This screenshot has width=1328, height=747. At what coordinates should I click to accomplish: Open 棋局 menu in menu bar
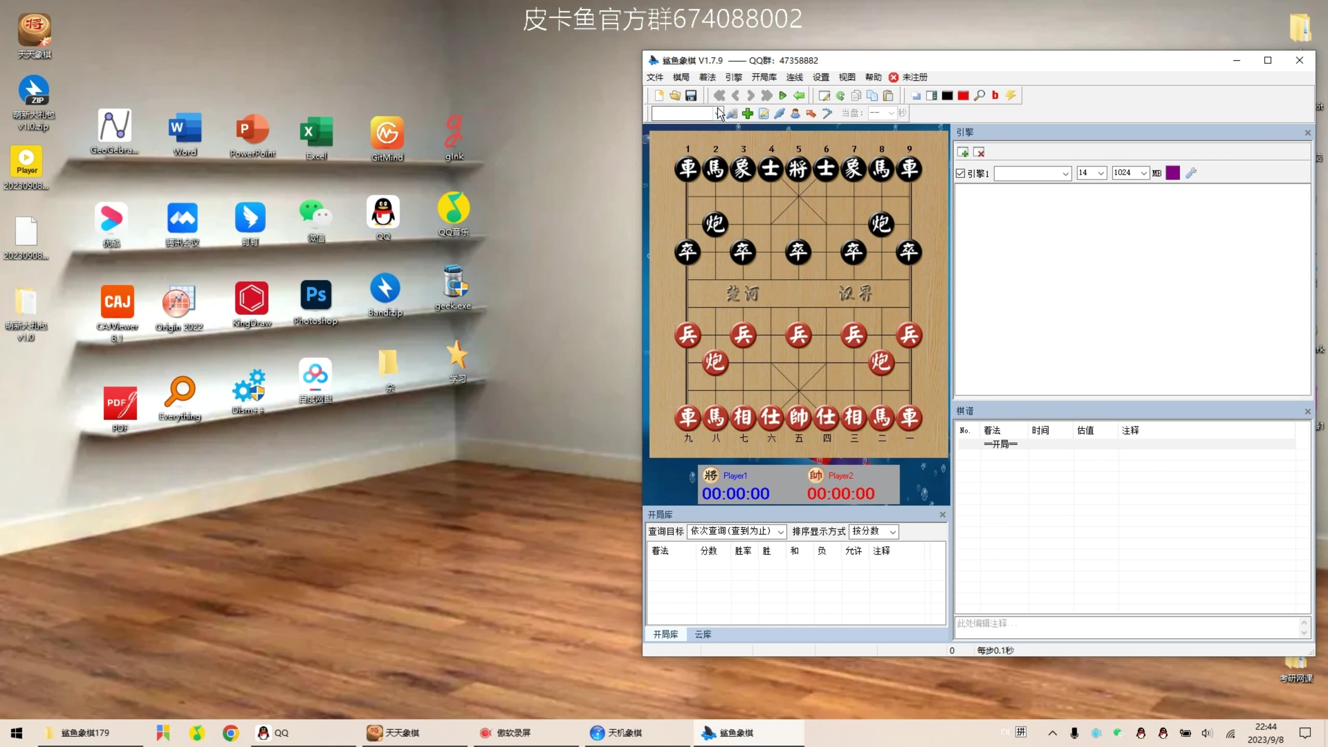click(681, 77)
